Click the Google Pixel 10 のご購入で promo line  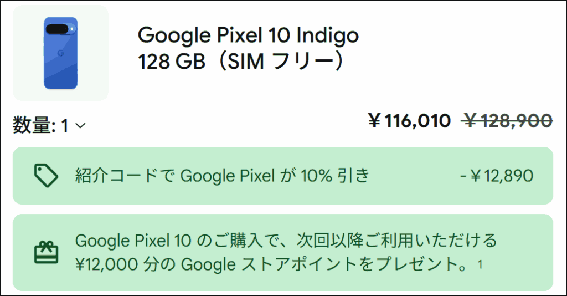[286, 241]
